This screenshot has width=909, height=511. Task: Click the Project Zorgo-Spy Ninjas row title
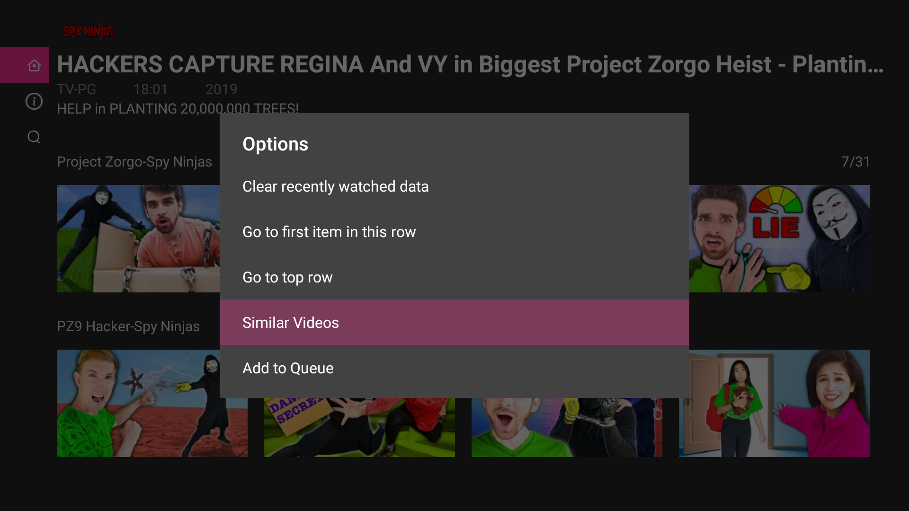click(134, 162)
